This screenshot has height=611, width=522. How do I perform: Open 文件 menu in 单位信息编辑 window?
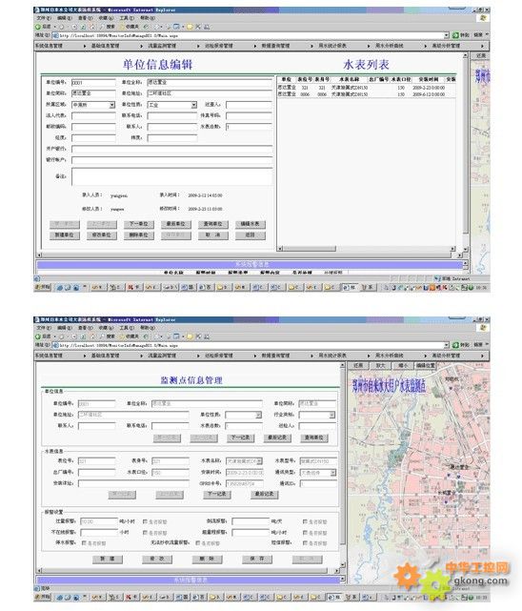pyautogui.click(x=44, y=18)
